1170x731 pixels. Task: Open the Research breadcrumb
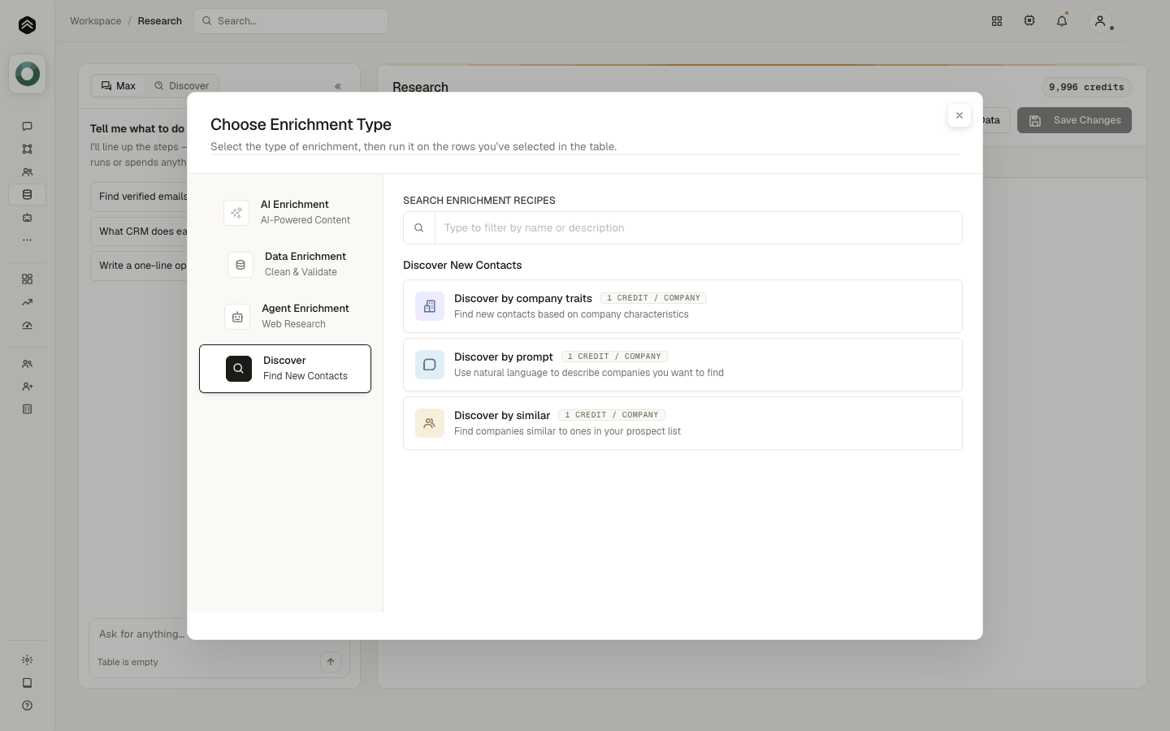(x=160, y=21)
